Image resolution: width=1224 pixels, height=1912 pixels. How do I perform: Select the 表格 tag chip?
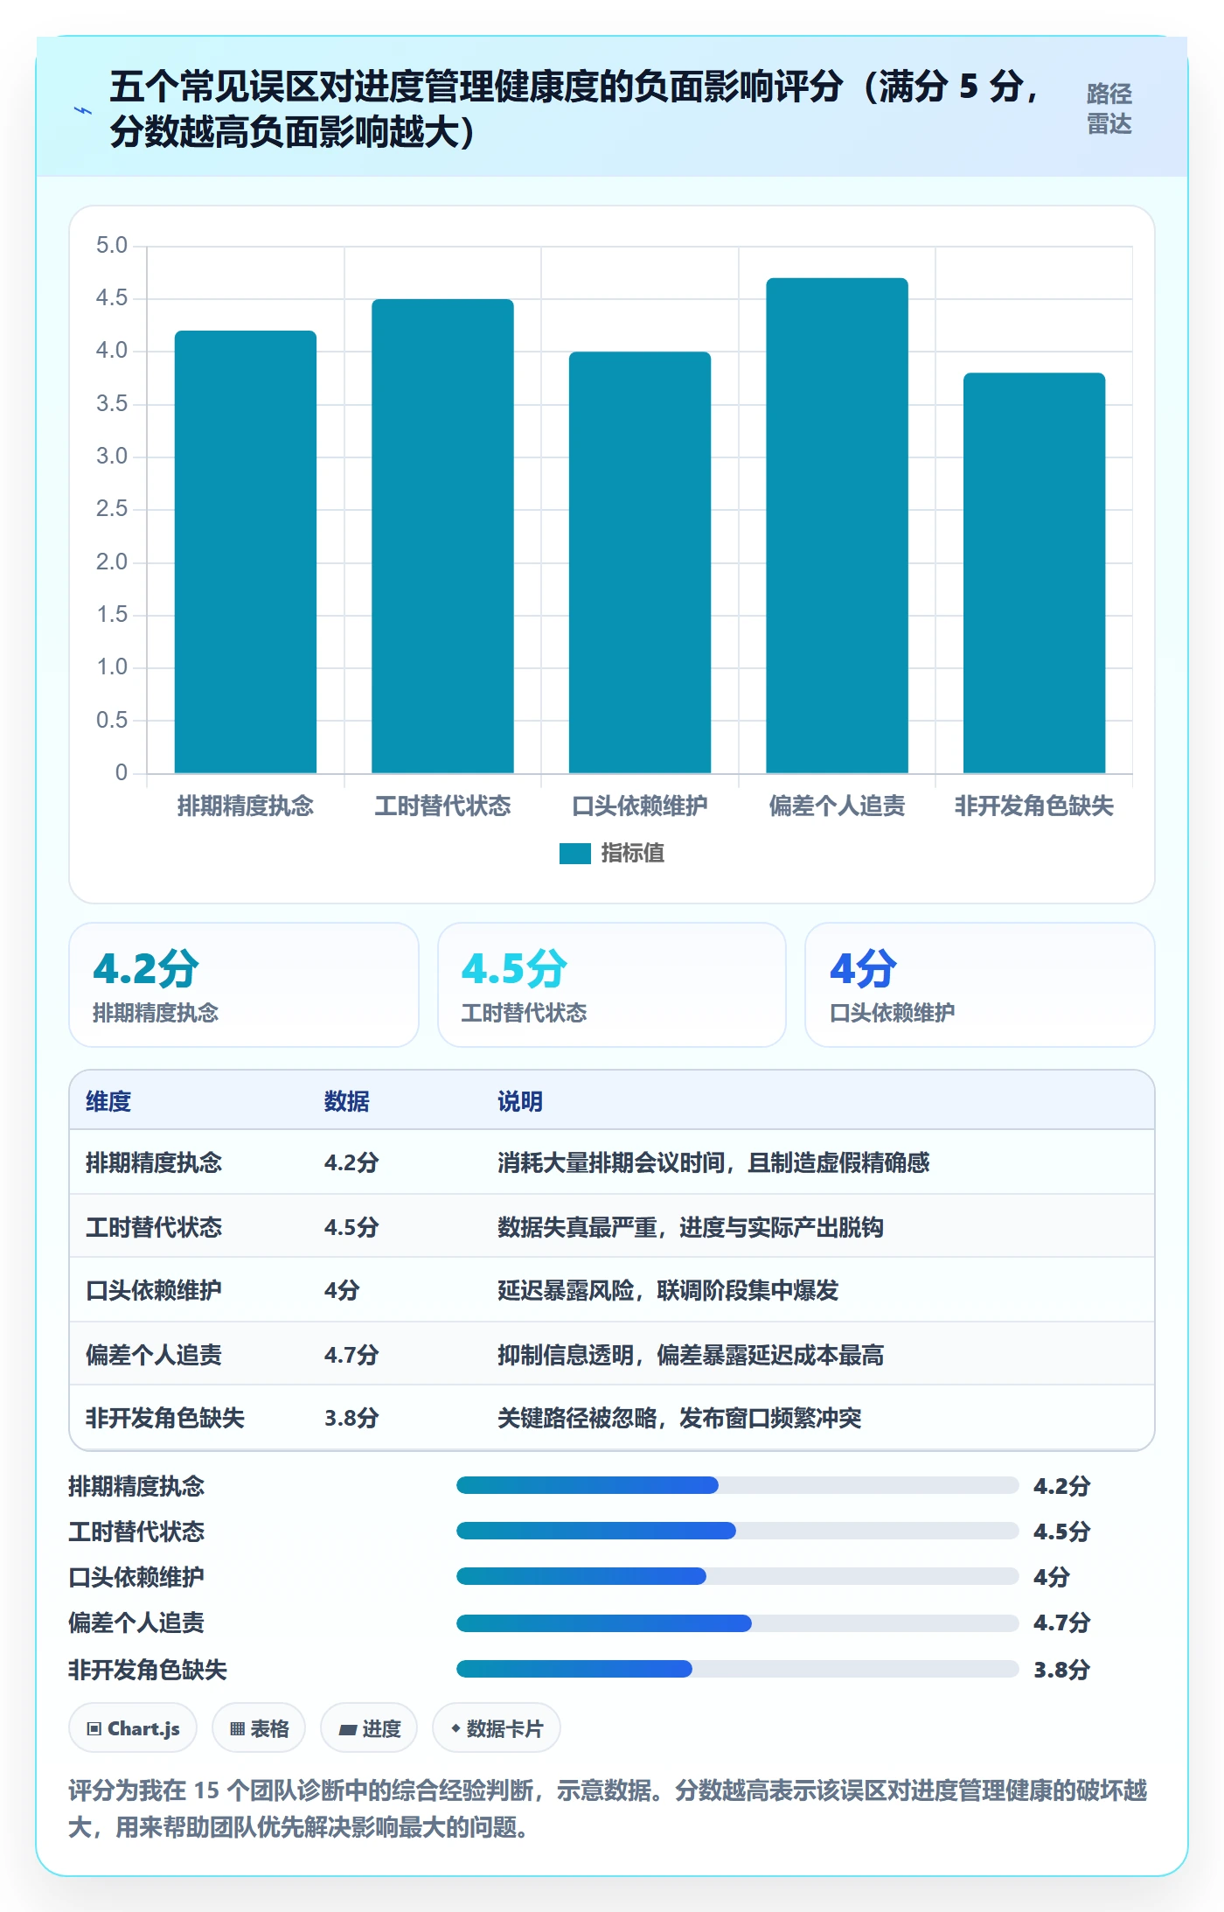coord(259,1728)
